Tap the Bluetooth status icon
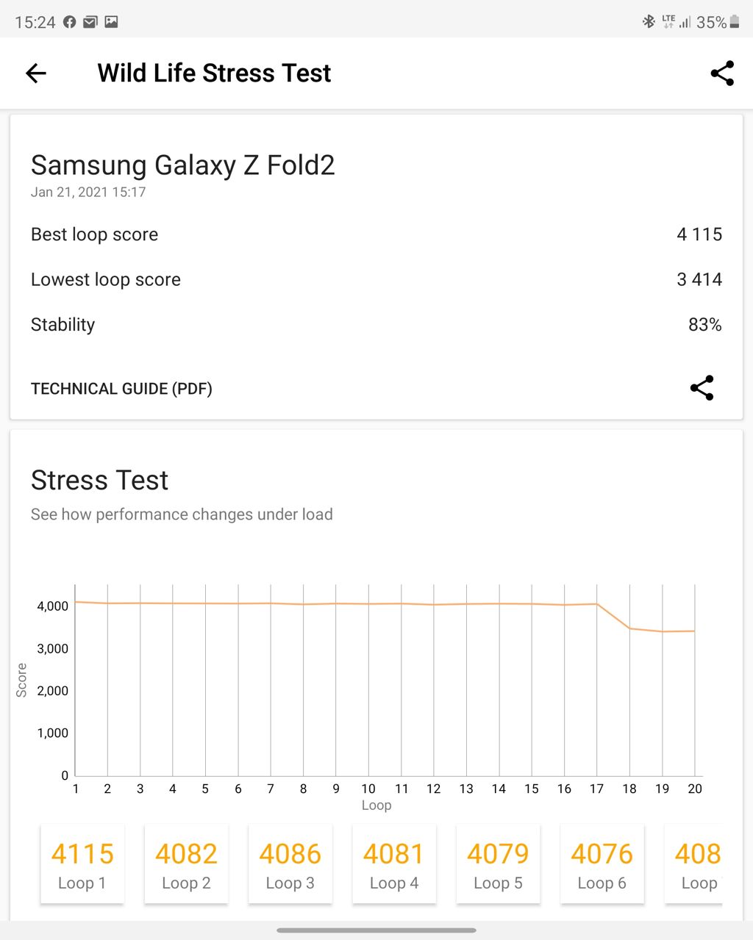The height and width of the screenshot is (940, 753). pos(649,22)
